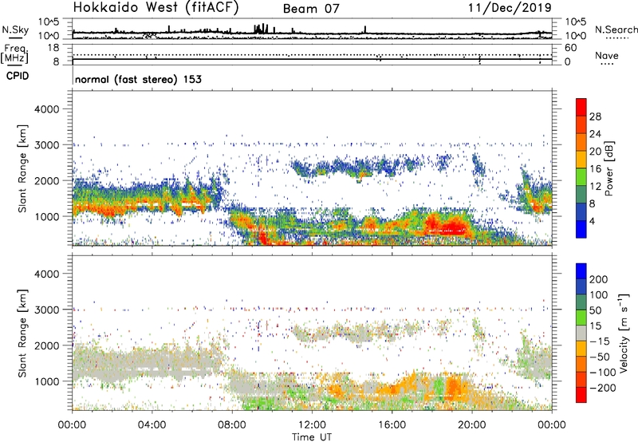The height and width of the screenshot is (442, 638).
Task: Click the 11/Dec/2019 date text
Action: 510,7
